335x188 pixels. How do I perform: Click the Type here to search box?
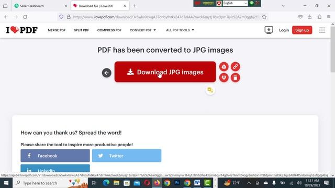50,183
